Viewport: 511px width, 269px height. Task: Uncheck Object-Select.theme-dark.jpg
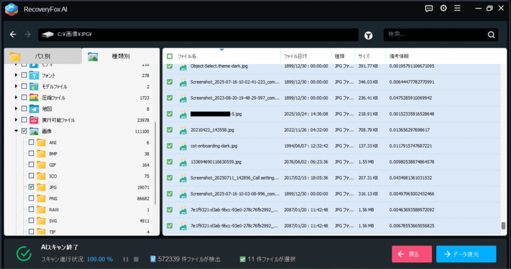(170, 66)
